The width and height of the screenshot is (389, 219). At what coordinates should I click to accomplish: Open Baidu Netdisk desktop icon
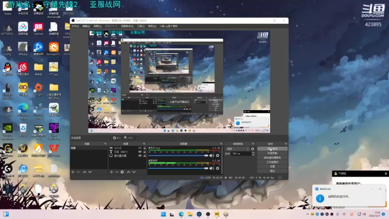[x=23, y=28]
